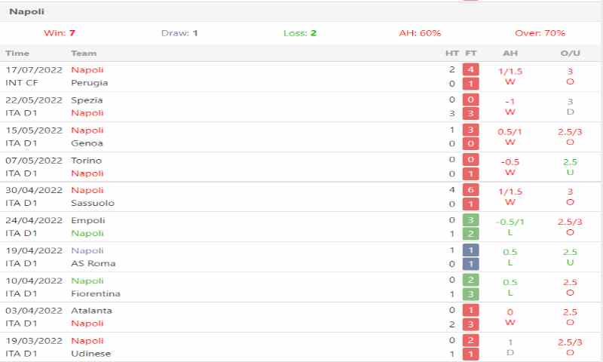This screenshot has height=362, width=603.
Task: Select AS Roma in the match list
Action: point(92,263)
